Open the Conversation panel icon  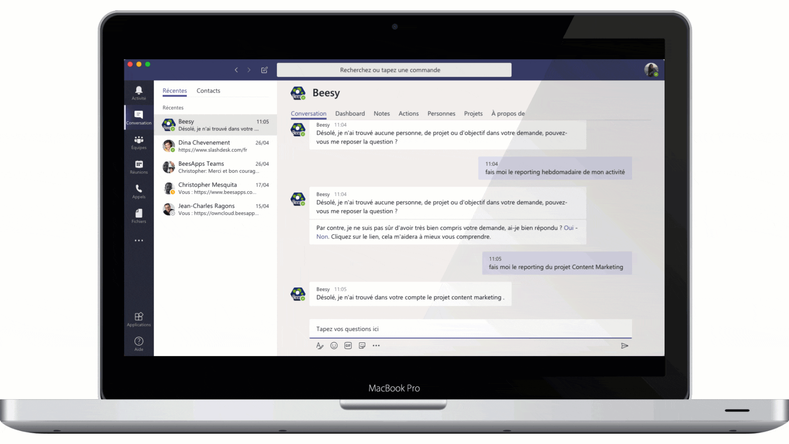click(x=139, y=117)
